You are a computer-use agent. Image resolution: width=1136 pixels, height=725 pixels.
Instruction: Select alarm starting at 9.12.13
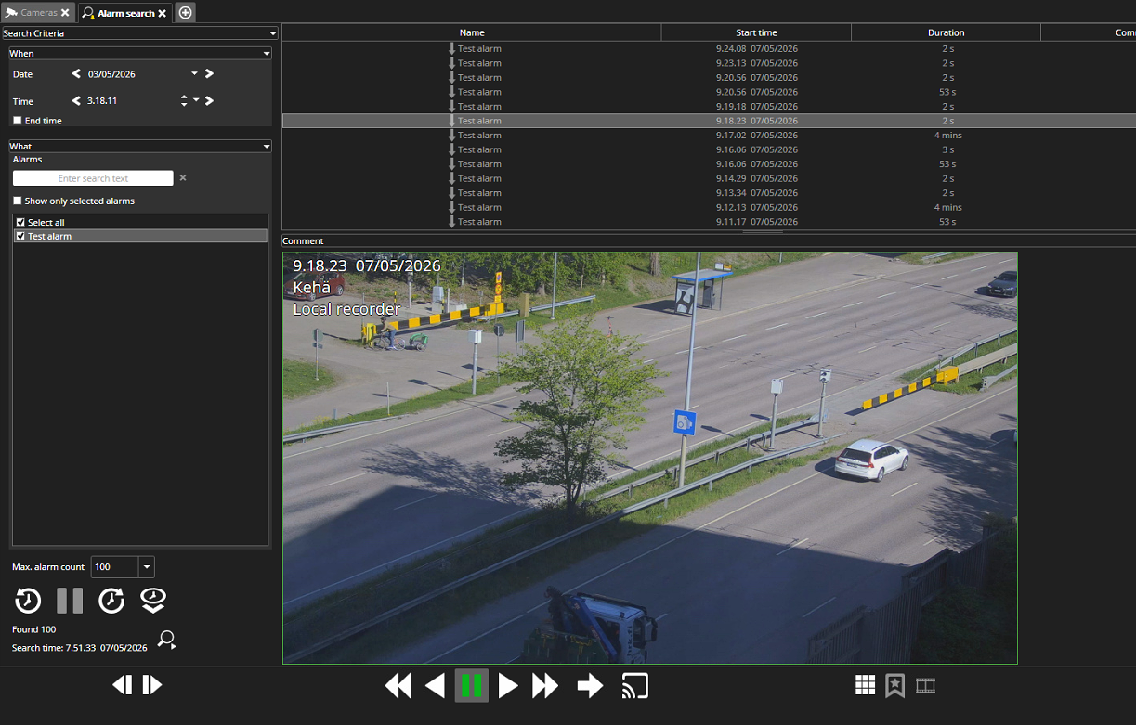click(x=709, y=207)
